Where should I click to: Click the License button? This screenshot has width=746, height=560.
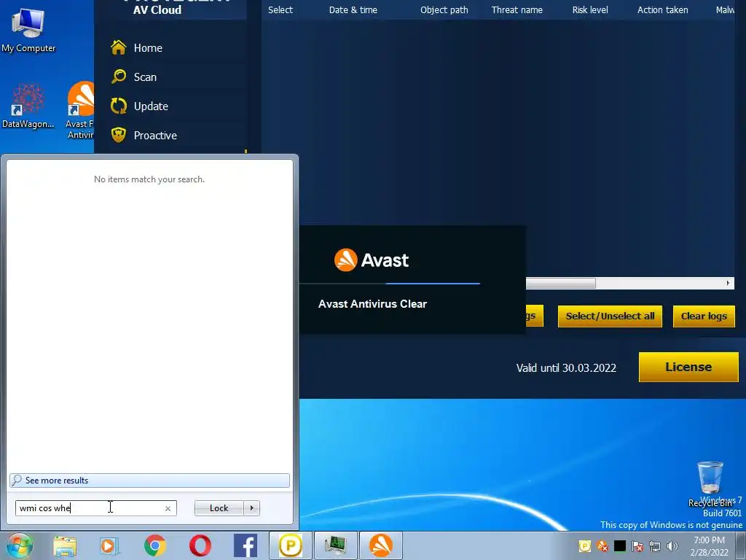[688, 367]
